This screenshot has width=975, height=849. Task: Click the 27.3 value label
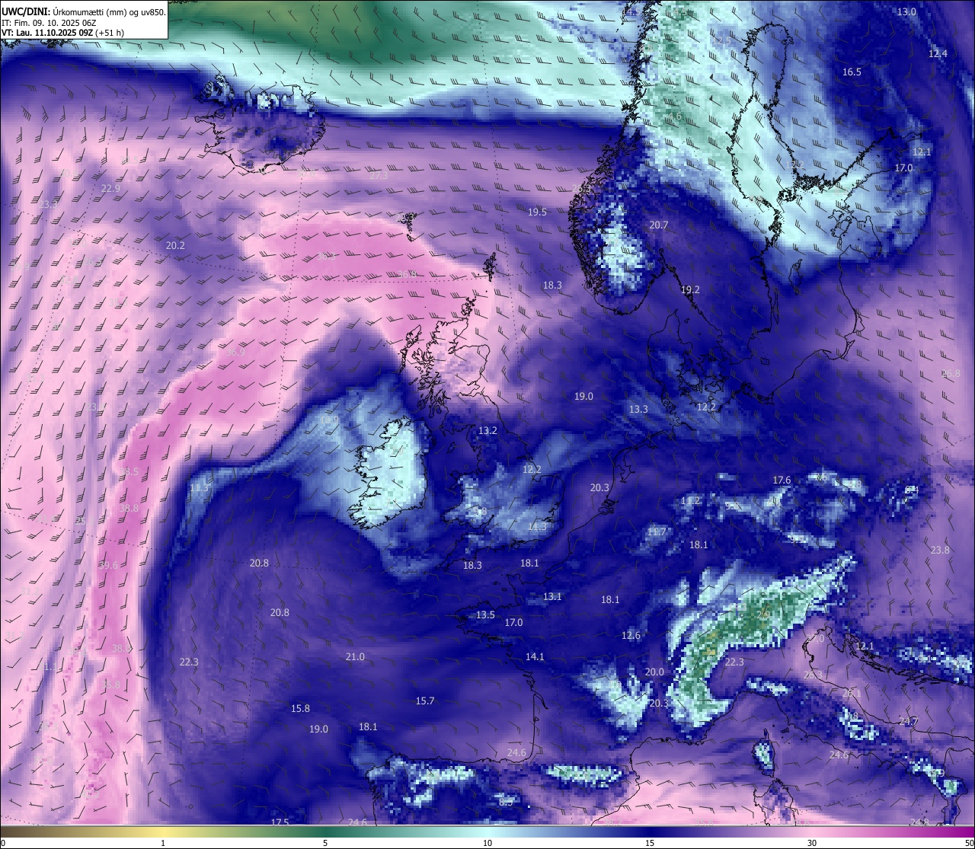click(x=379, y=175)
